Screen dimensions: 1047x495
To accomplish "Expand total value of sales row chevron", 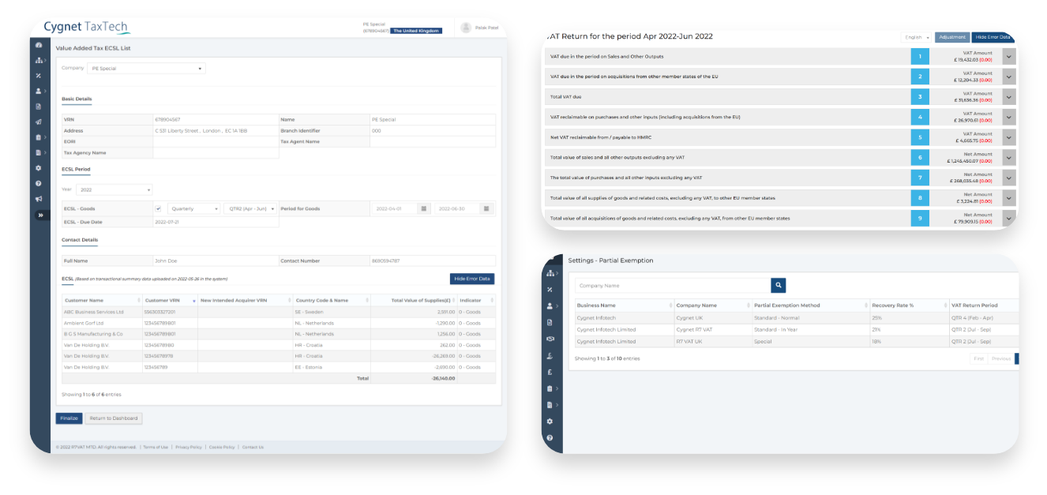I will pos(1009,157).
